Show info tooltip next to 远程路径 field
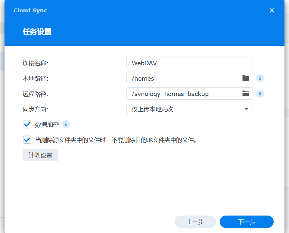The height and width of the screenshot is (233, 289). [260, 94]
